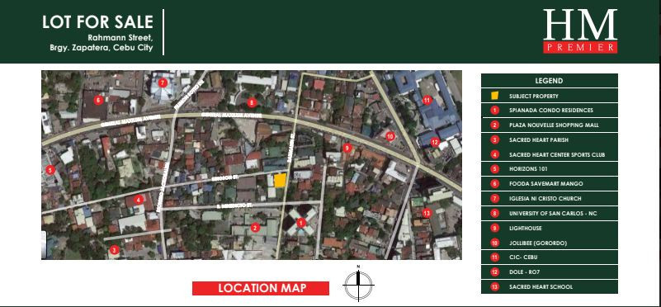The height and width of the screenshot is (307, 661).
Task: Click the LEGEND header text
Action: (549, 81)
